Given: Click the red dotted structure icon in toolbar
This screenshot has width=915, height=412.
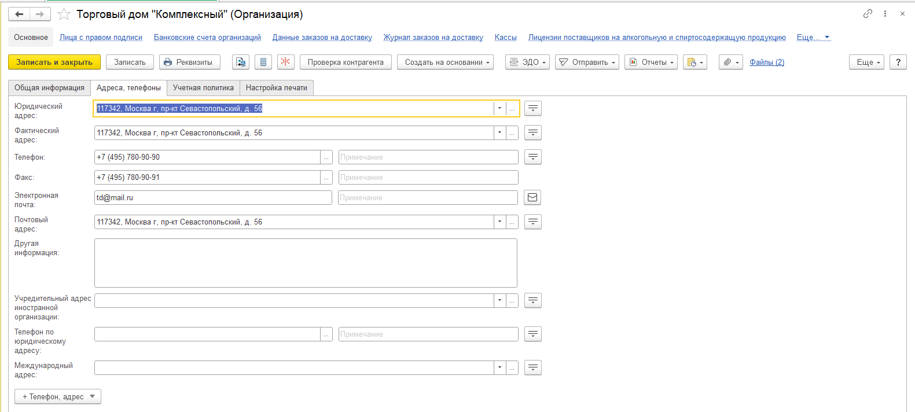Looking at the screenshot, I should [286, 62].
